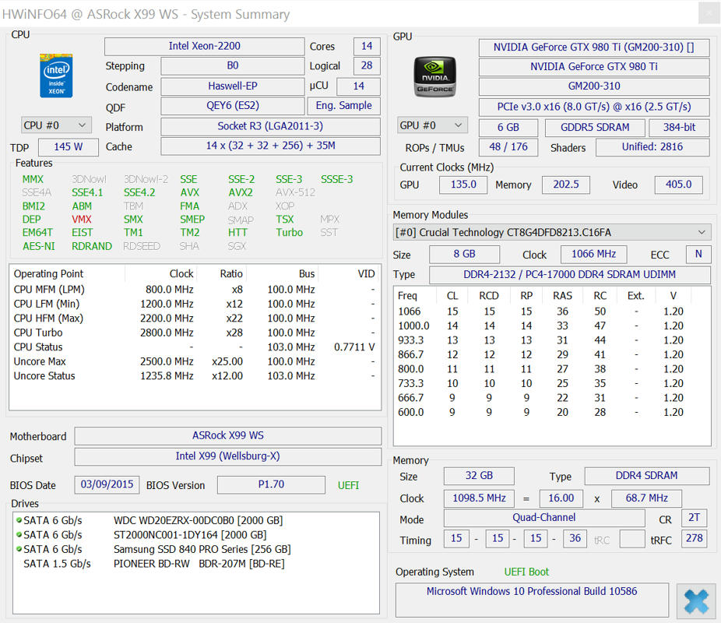The height and width of the screenshot is (623, 721).
Task: Click the Intel Xeon-2200 CPU name field
Action: point(204,47)
